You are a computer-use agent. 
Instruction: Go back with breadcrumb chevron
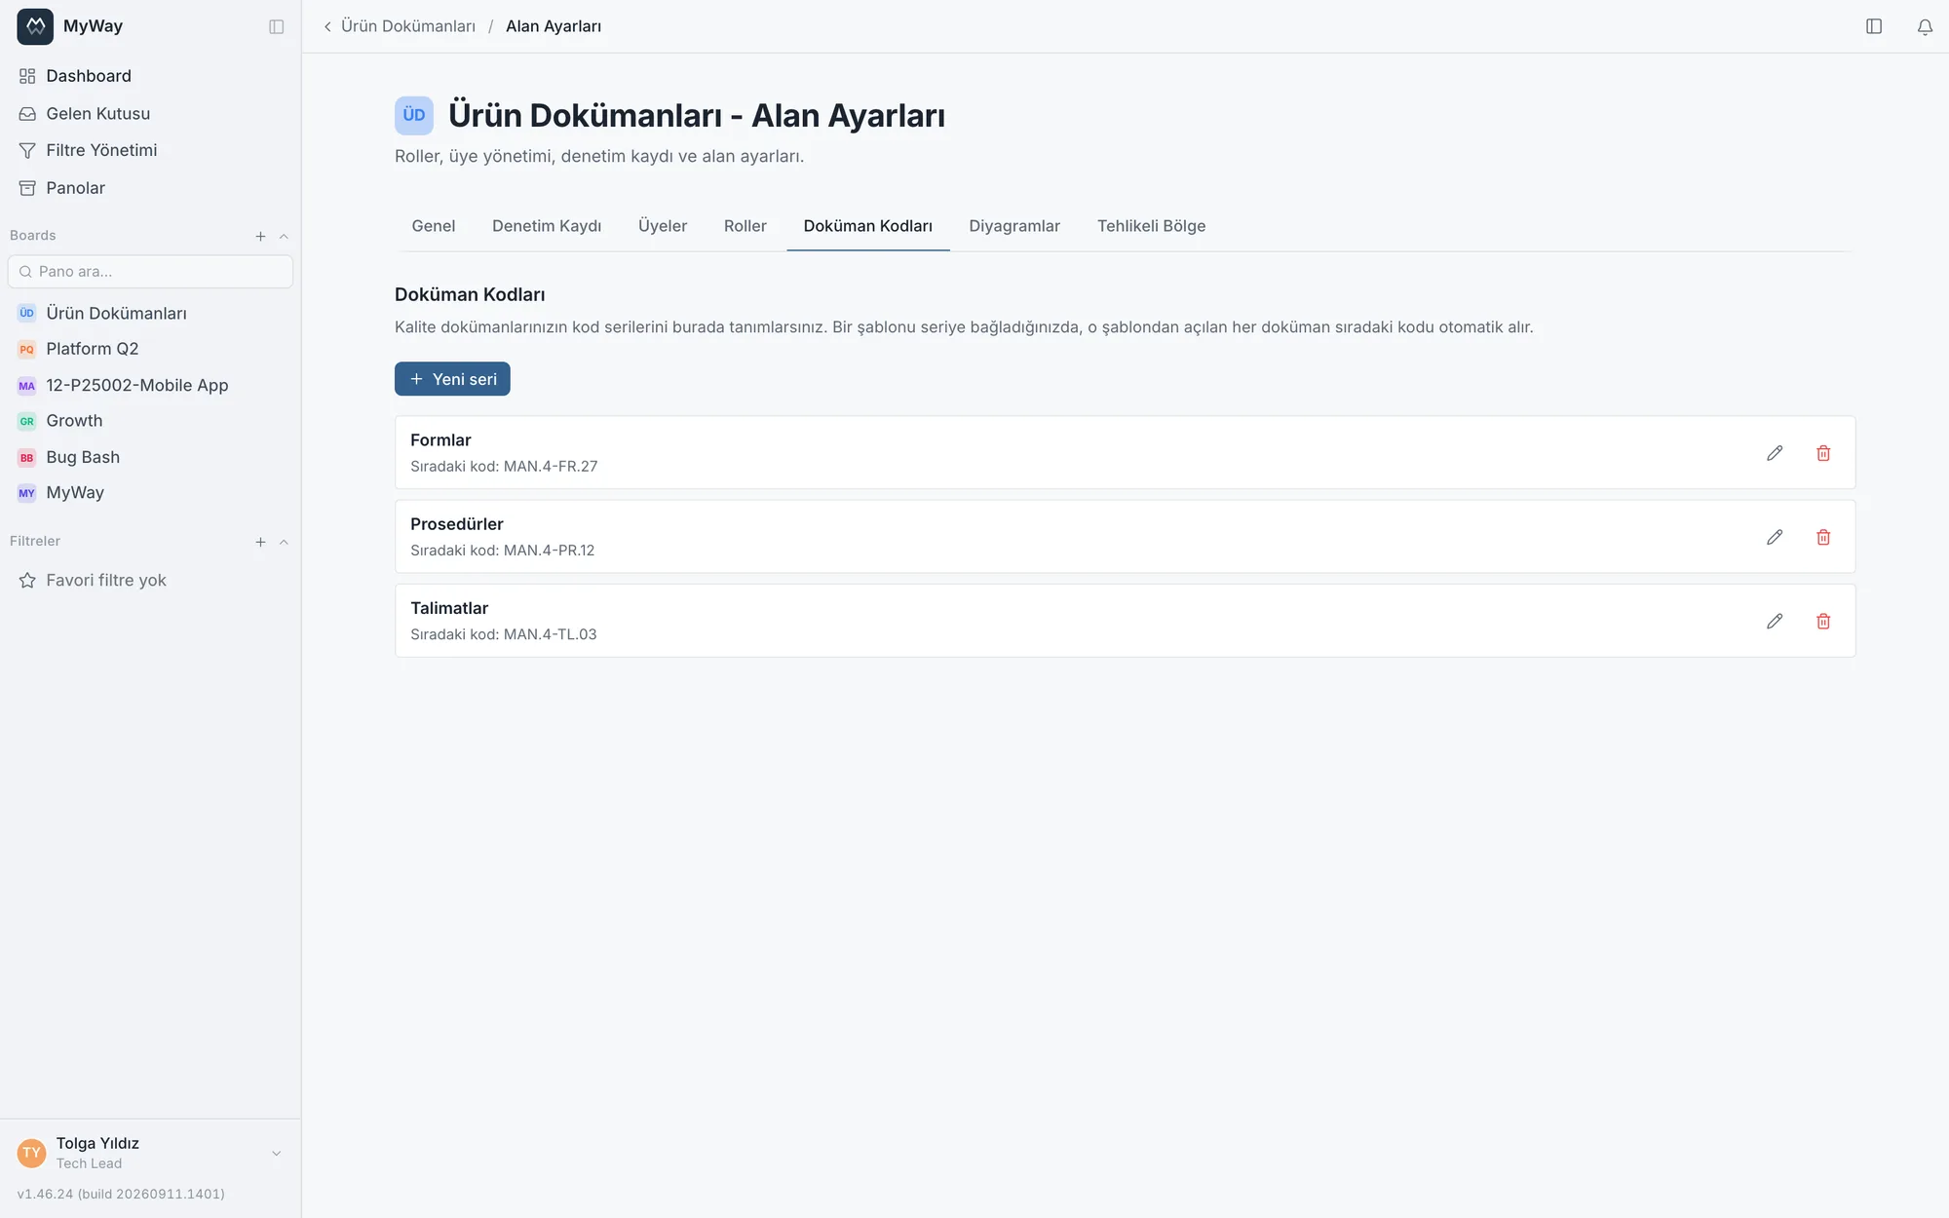click(327, 26)
